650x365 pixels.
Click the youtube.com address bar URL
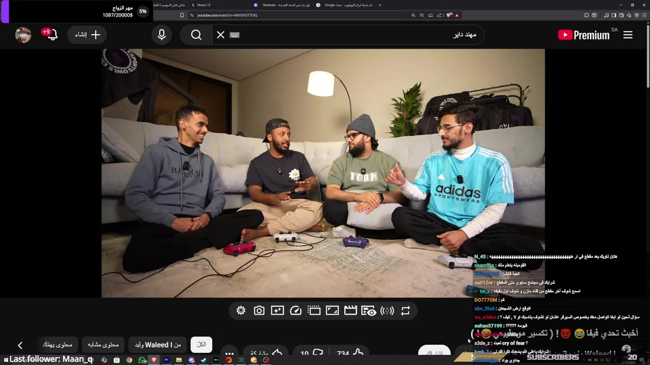pos(227,15)
